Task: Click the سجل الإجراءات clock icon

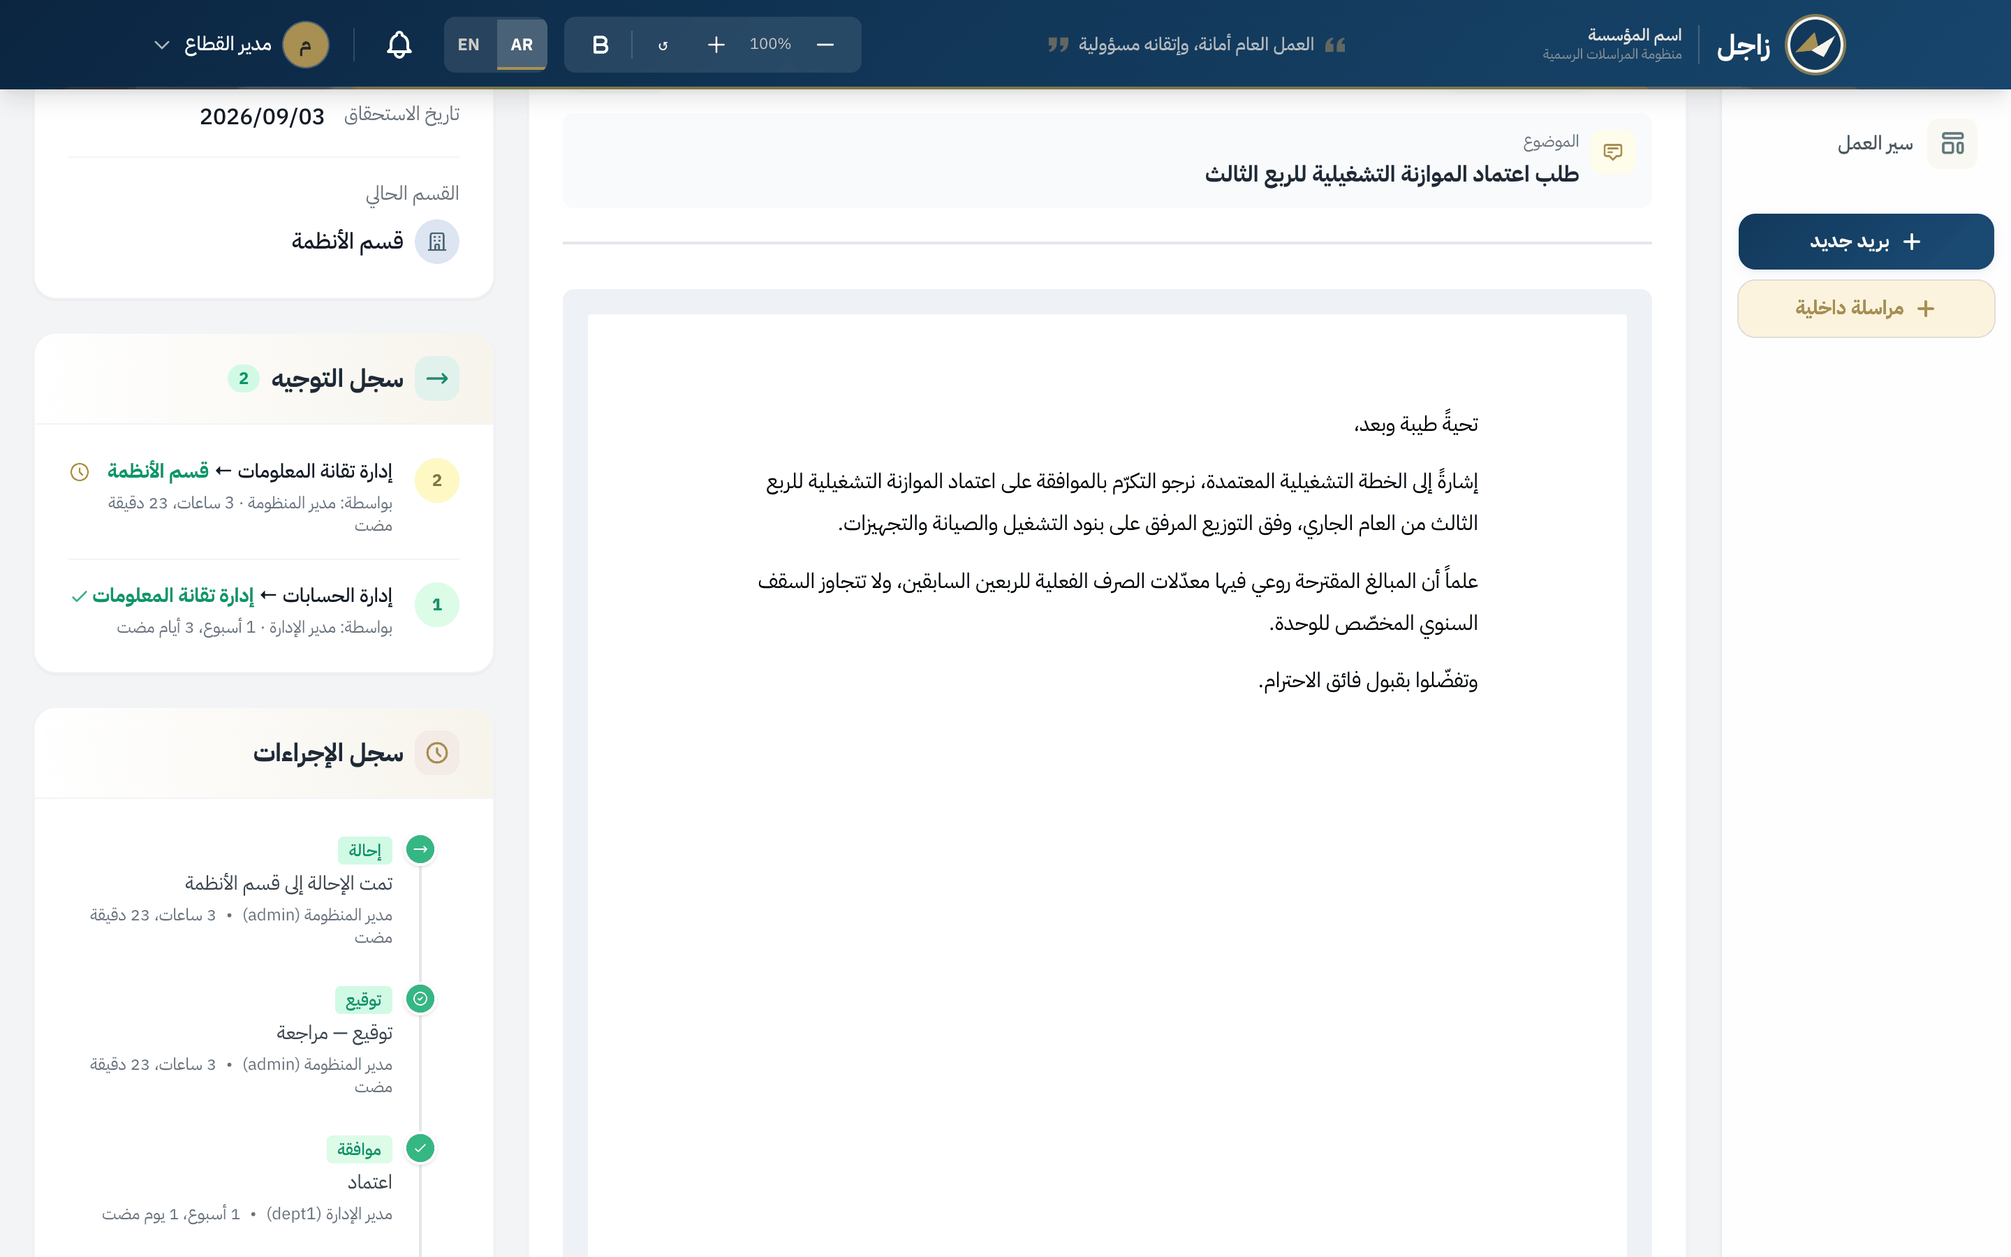Action: tap(437, 754)
